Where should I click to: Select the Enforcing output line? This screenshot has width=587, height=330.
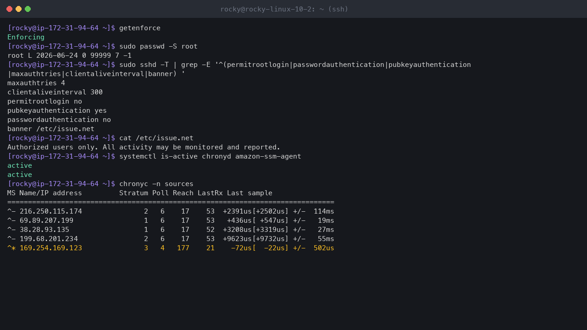[26, 37]
